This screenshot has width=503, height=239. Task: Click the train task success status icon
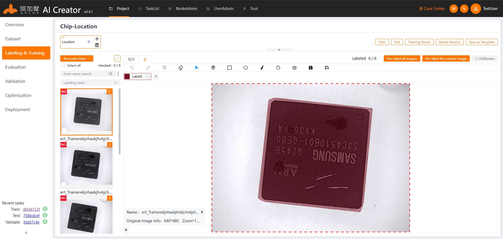(x=45, y=209)
